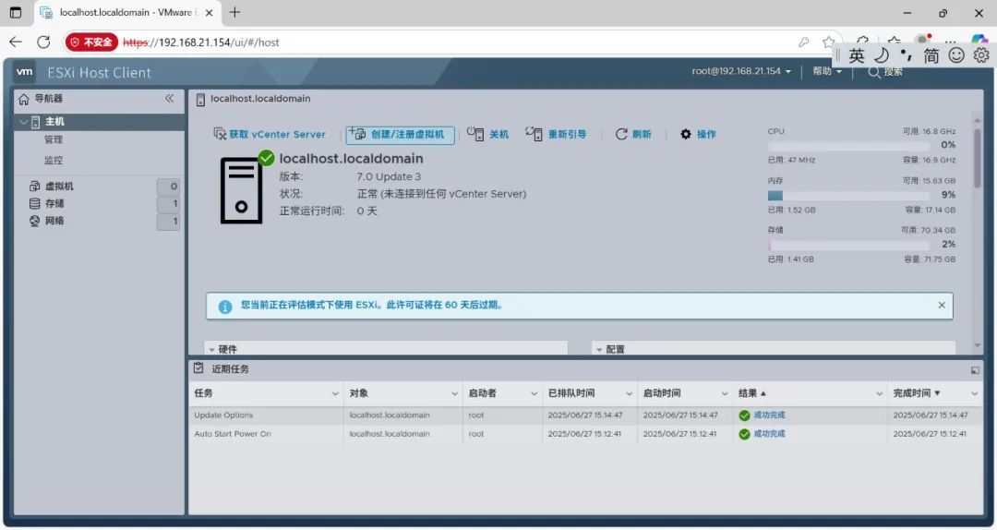The height and width of the screenshot is (530, 997).
Task: Open 网络 in navigator
Action: [x=54, y=221]
